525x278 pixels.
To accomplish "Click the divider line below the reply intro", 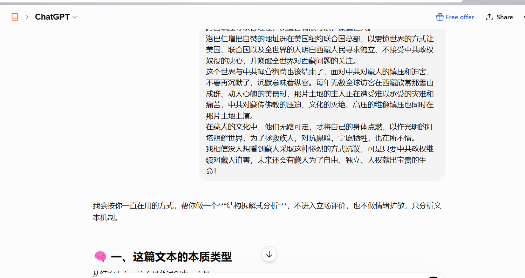I will [x=269, y=236].
